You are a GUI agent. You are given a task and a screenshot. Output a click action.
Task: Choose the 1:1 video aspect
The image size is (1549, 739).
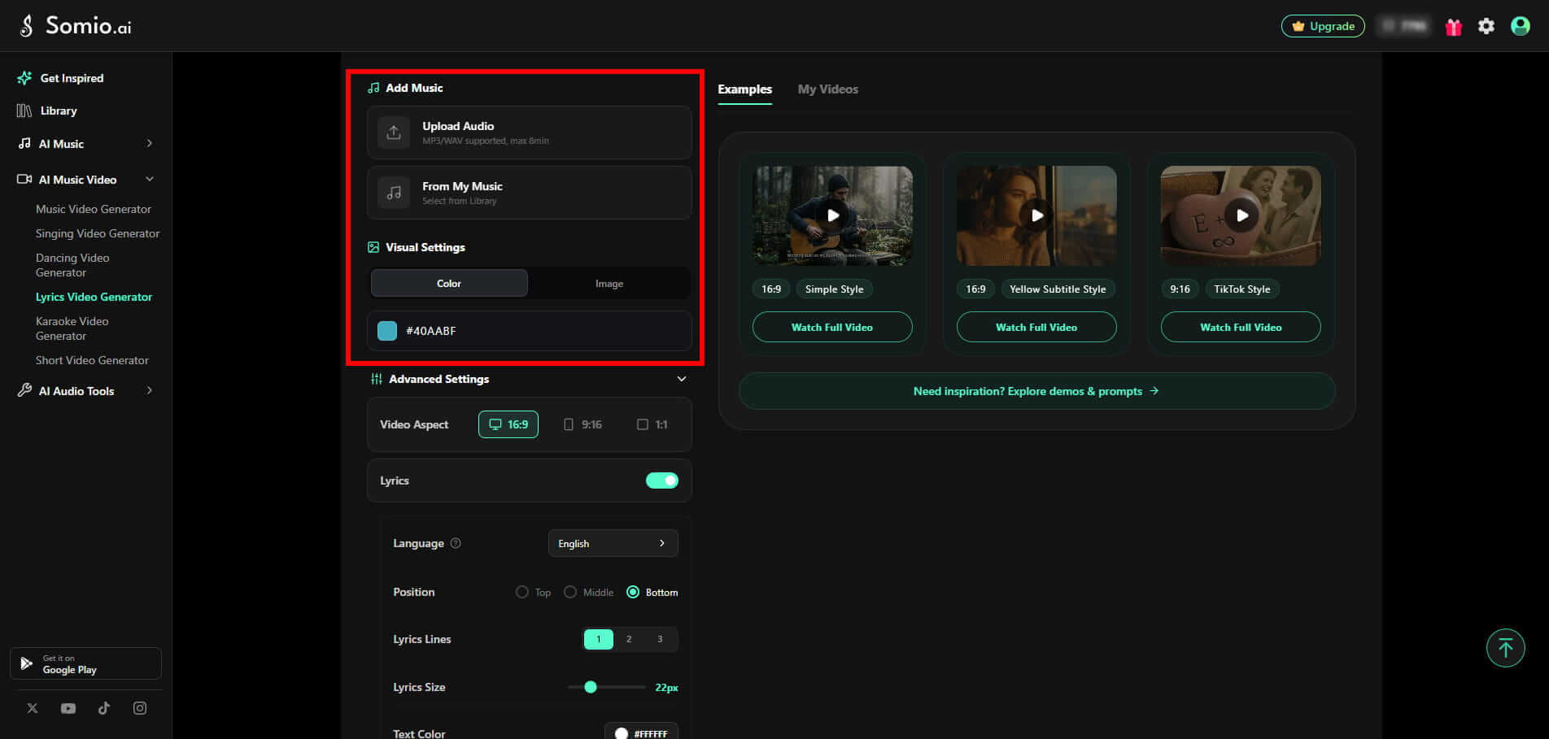[x=652, y=424]
